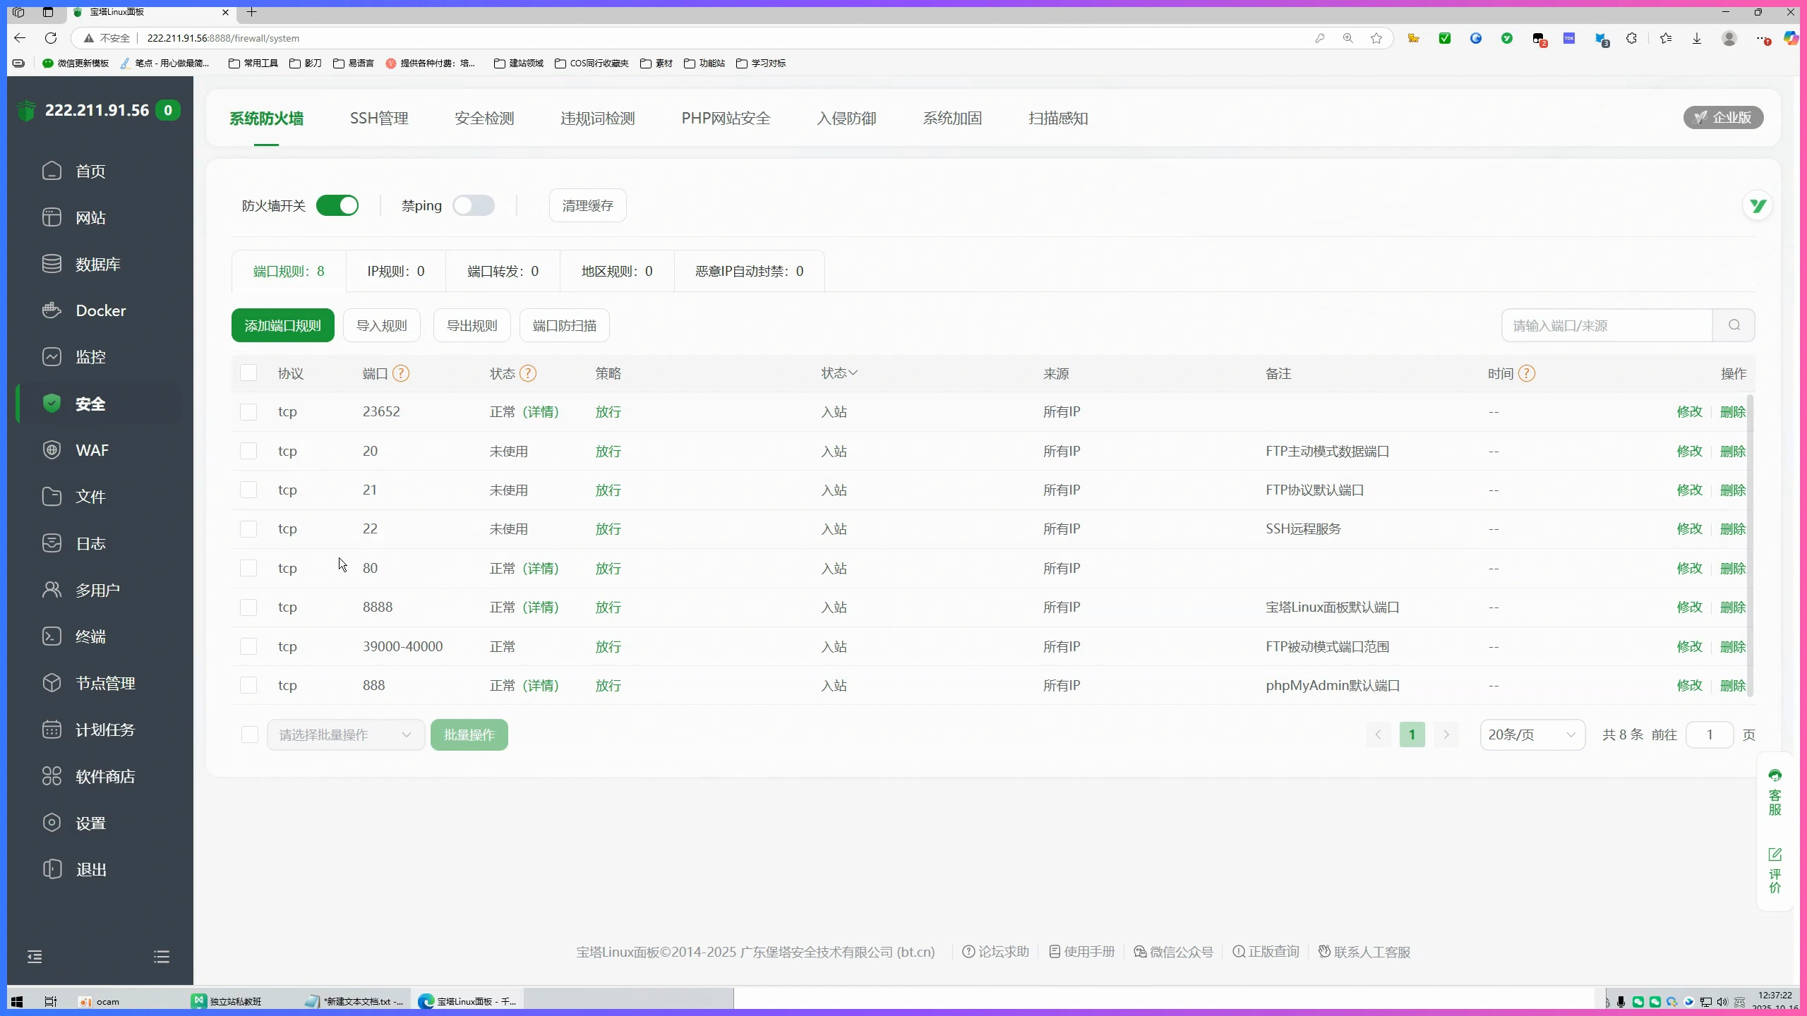The image size is (1807, 1016).
Task: Check the row checkbox for port 8888
Action: pos(248,607)
